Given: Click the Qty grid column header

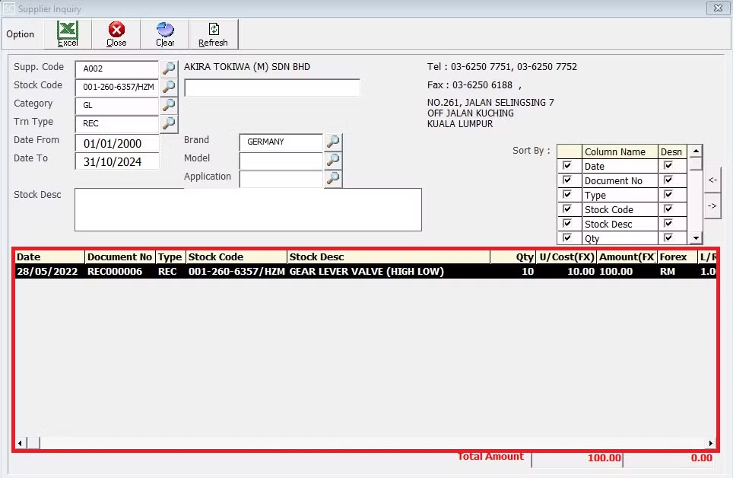Looking at the screenshot, I should (x=512, y=257).
